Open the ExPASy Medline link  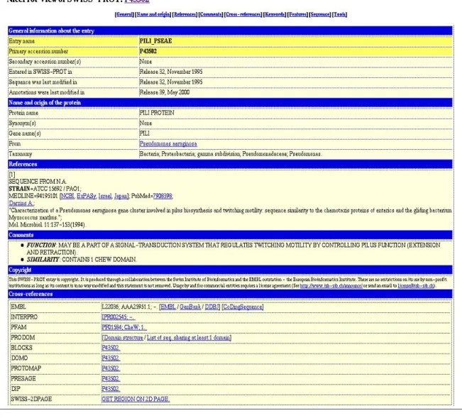tap(87, 196)
